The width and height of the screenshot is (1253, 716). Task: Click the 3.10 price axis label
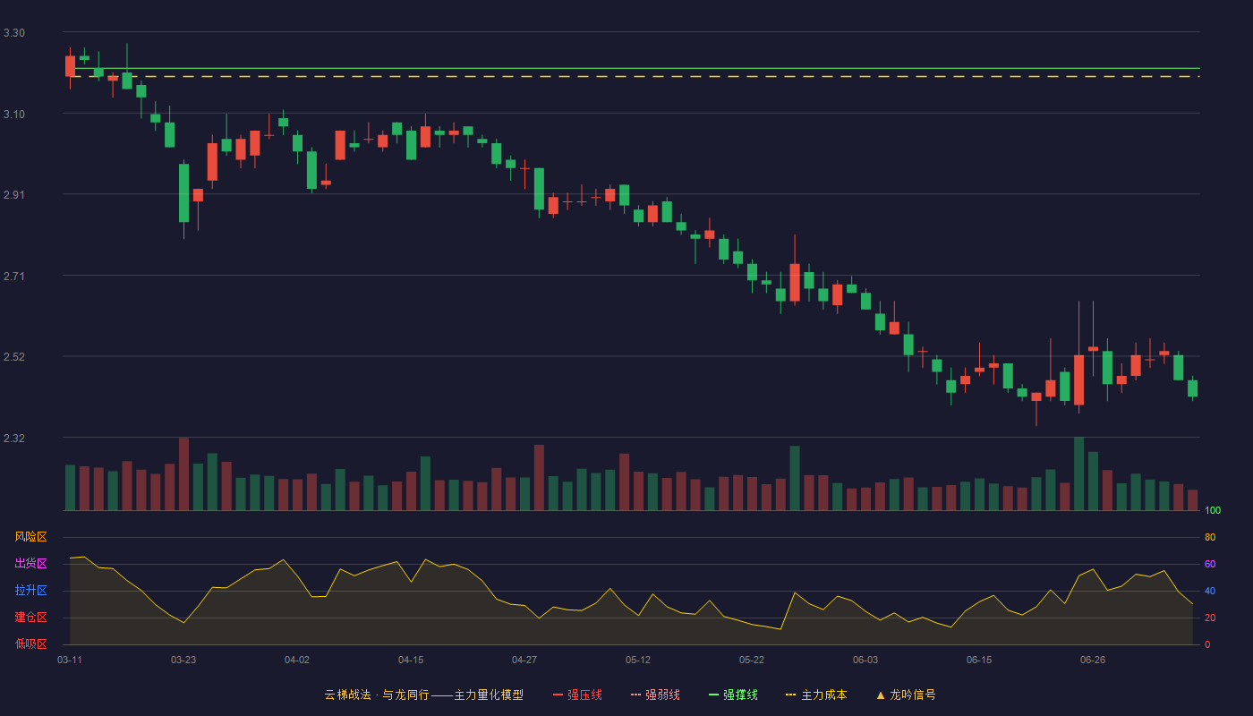click(x=14, y=115)
